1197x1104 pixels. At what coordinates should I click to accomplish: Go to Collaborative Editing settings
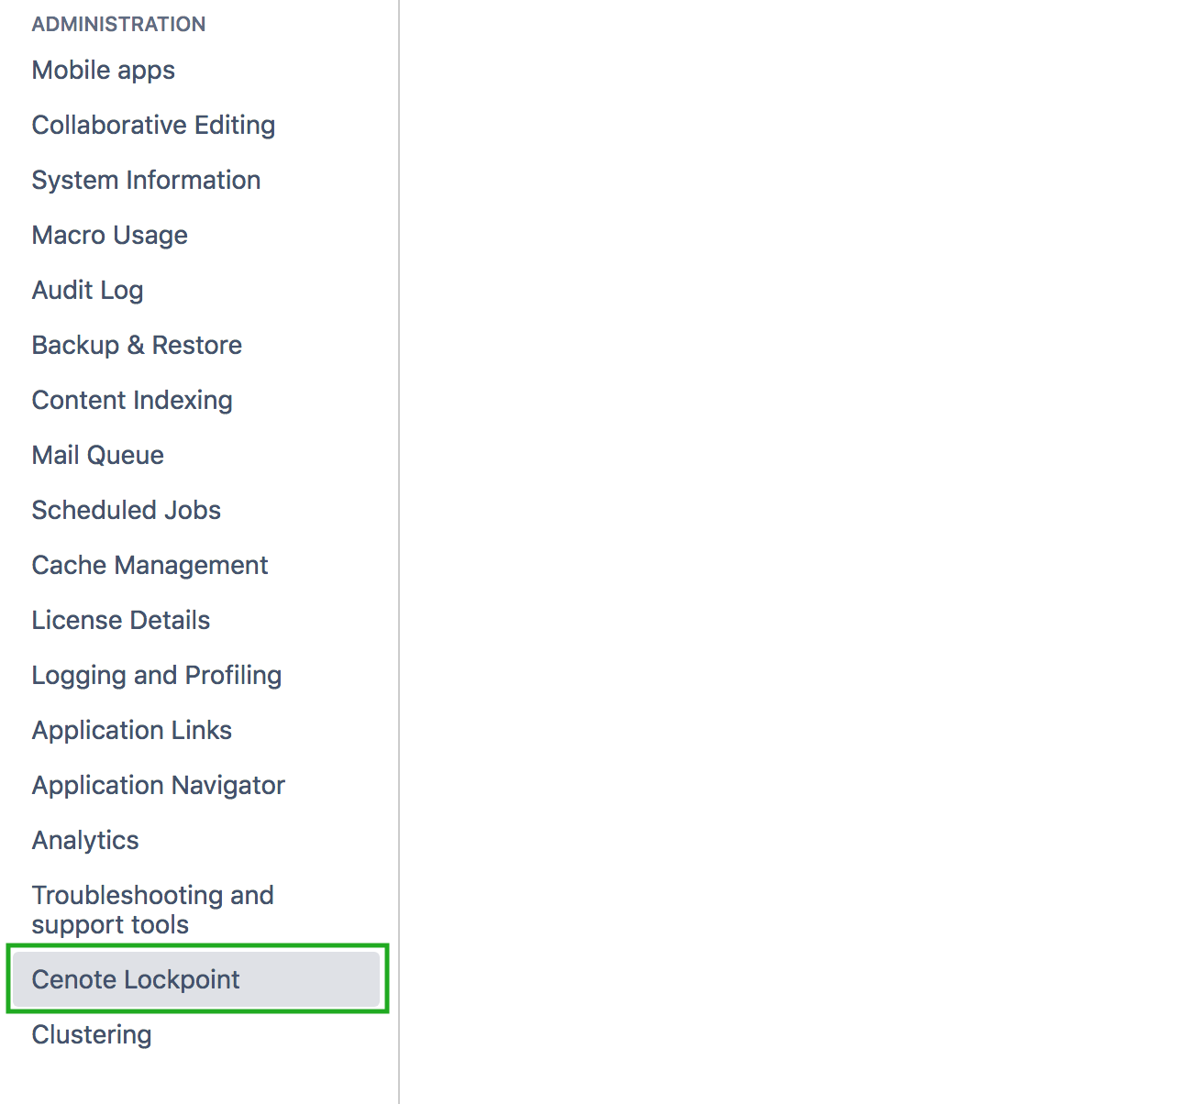click(153, 126)
